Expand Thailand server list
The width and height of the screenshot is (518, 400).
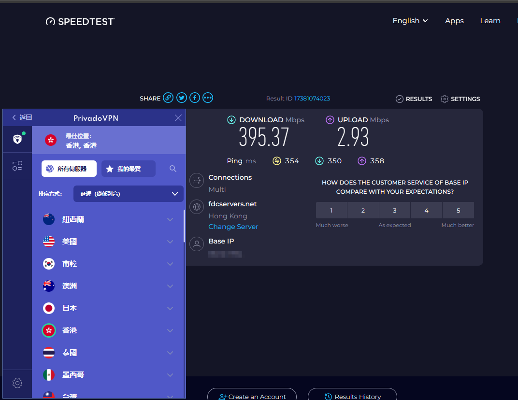pos(170,353)
